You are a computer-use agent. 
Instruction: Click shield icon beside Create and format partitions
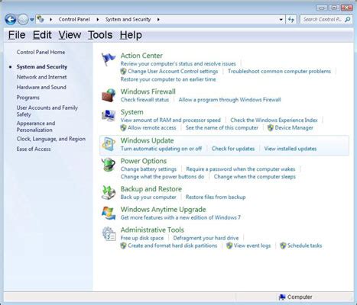[x=123, y=246]
